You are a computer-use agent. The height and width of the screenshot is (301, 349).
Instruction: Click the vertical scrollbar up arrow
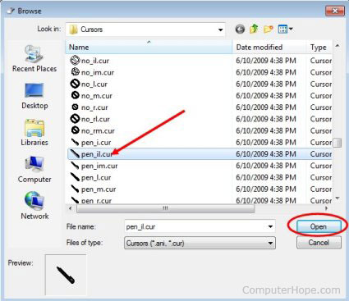click(338, 45)
